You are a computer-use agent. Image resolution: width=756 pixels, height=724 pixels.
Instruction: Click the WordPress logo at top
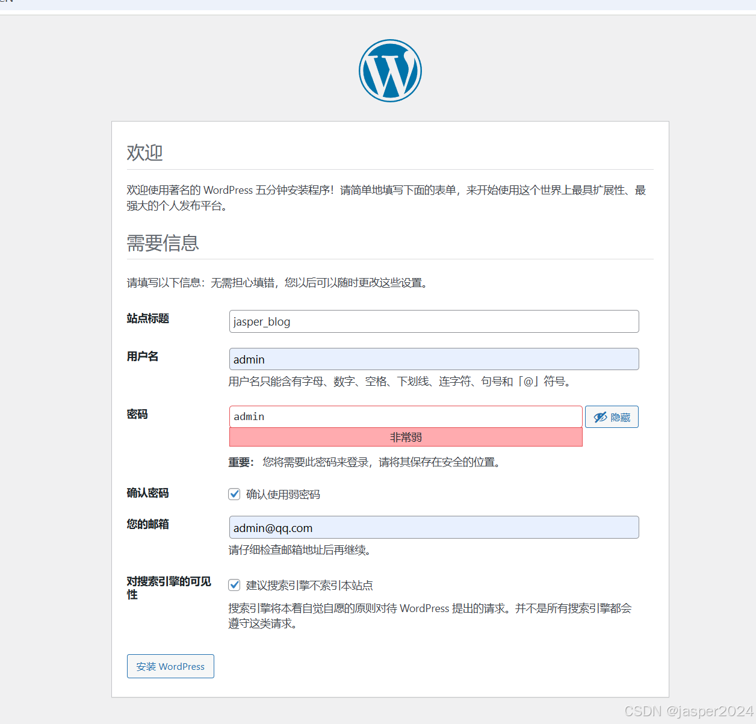click(x=390, y=71)
